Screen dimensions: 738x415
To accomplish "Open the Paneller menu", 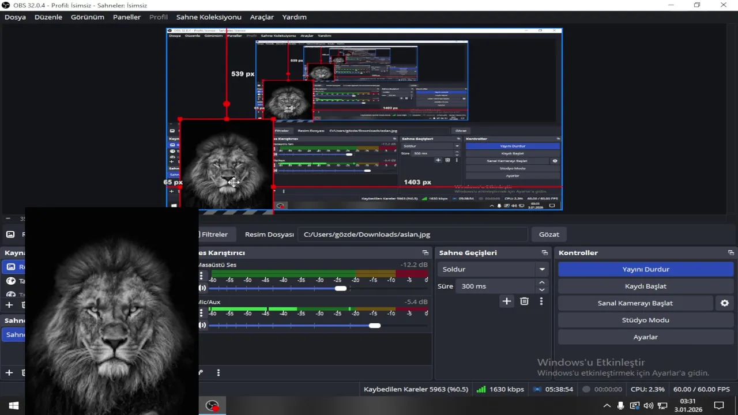I will tap(127, 17).
